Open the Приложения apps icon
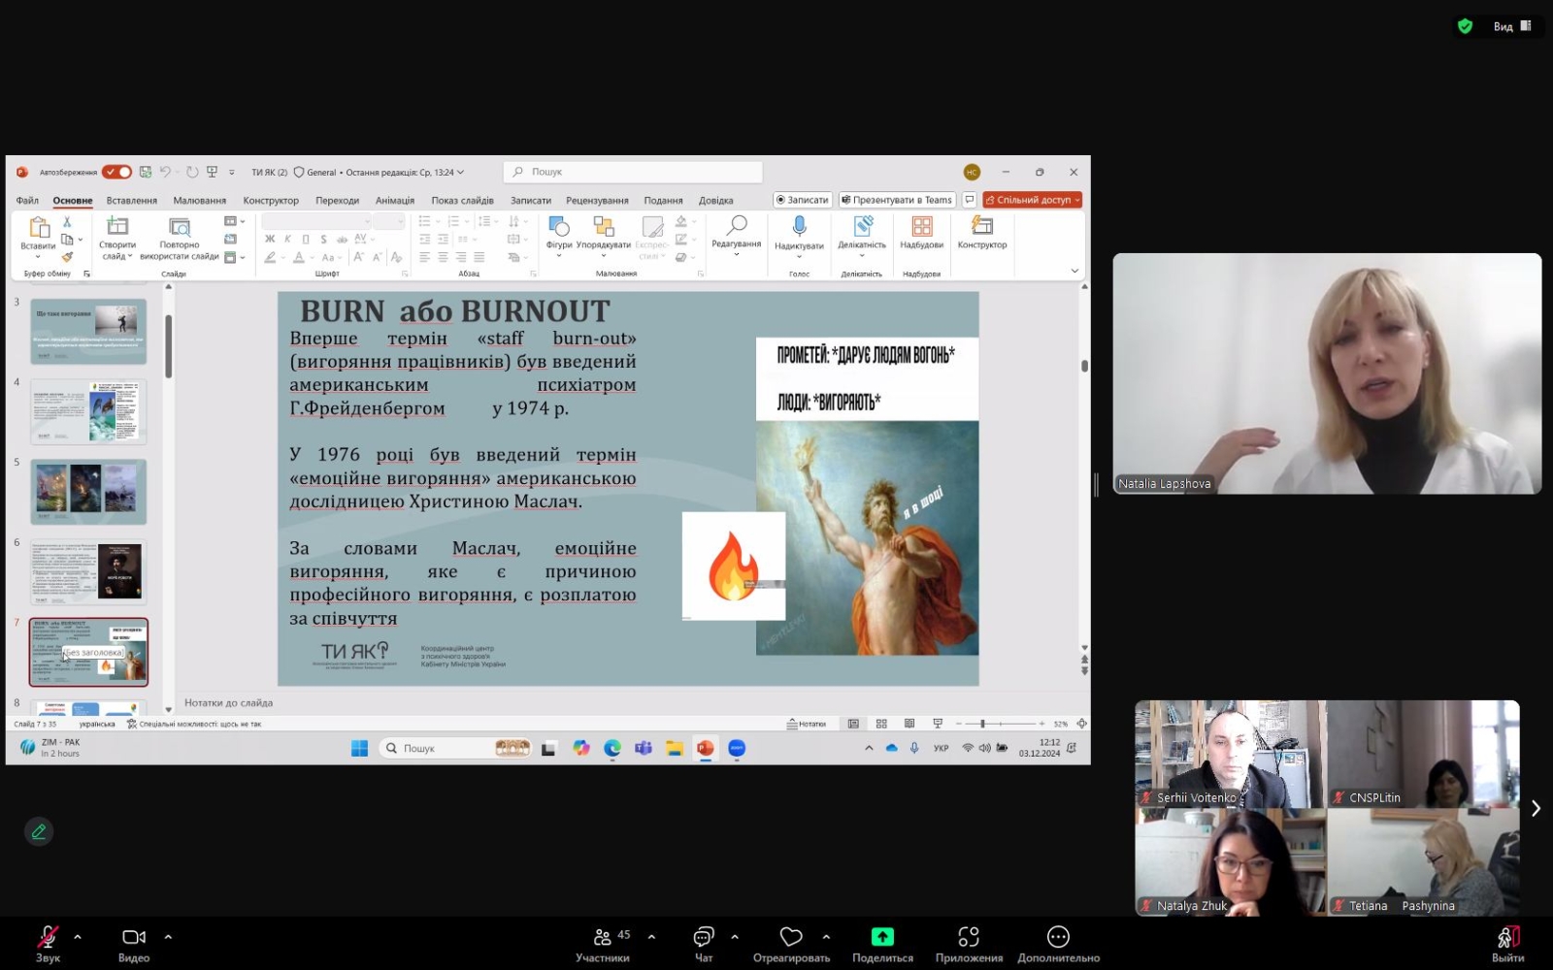This screenshot has width=1553, height=970. click(x=969, y=937)
